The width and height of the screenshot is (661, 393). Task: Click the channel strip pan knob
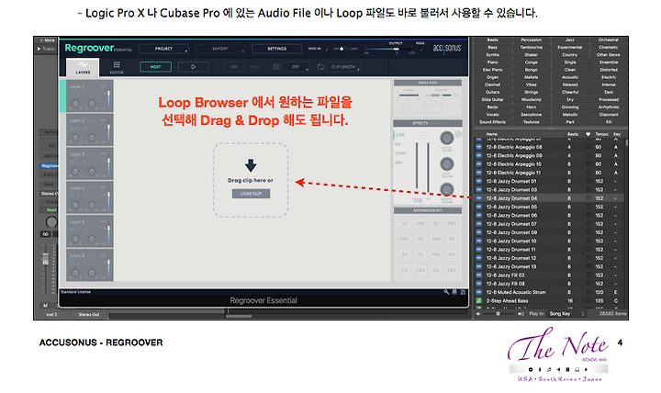[x=51, y=222]
